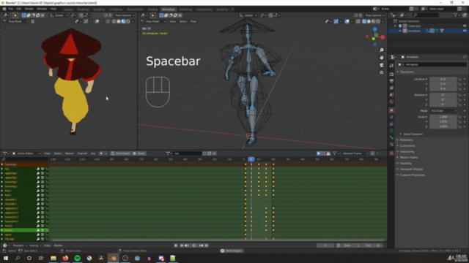This screenshot has height=263, width=469.
Task: Open the Pose Options dropdown in the right viewport
Action: [374, 15]
